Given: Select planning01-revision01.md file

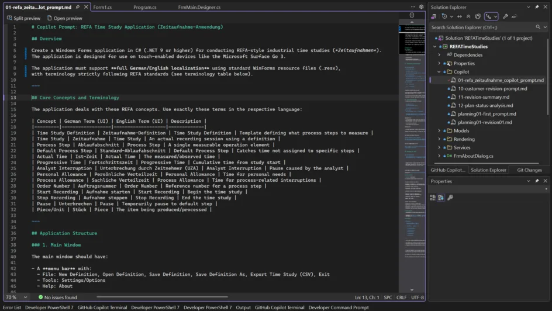Looking at the screenshot, I should [x=484, y=122].
